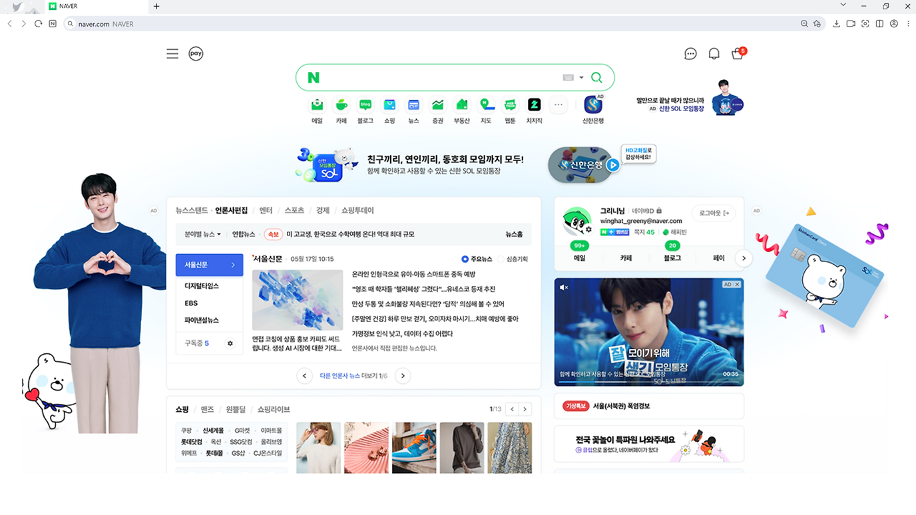Image resolution: width=916 pixels, height=515 pixels.
Task: Select the 엔터 tab
Action: pyautogui.click(x=266, y=210)
